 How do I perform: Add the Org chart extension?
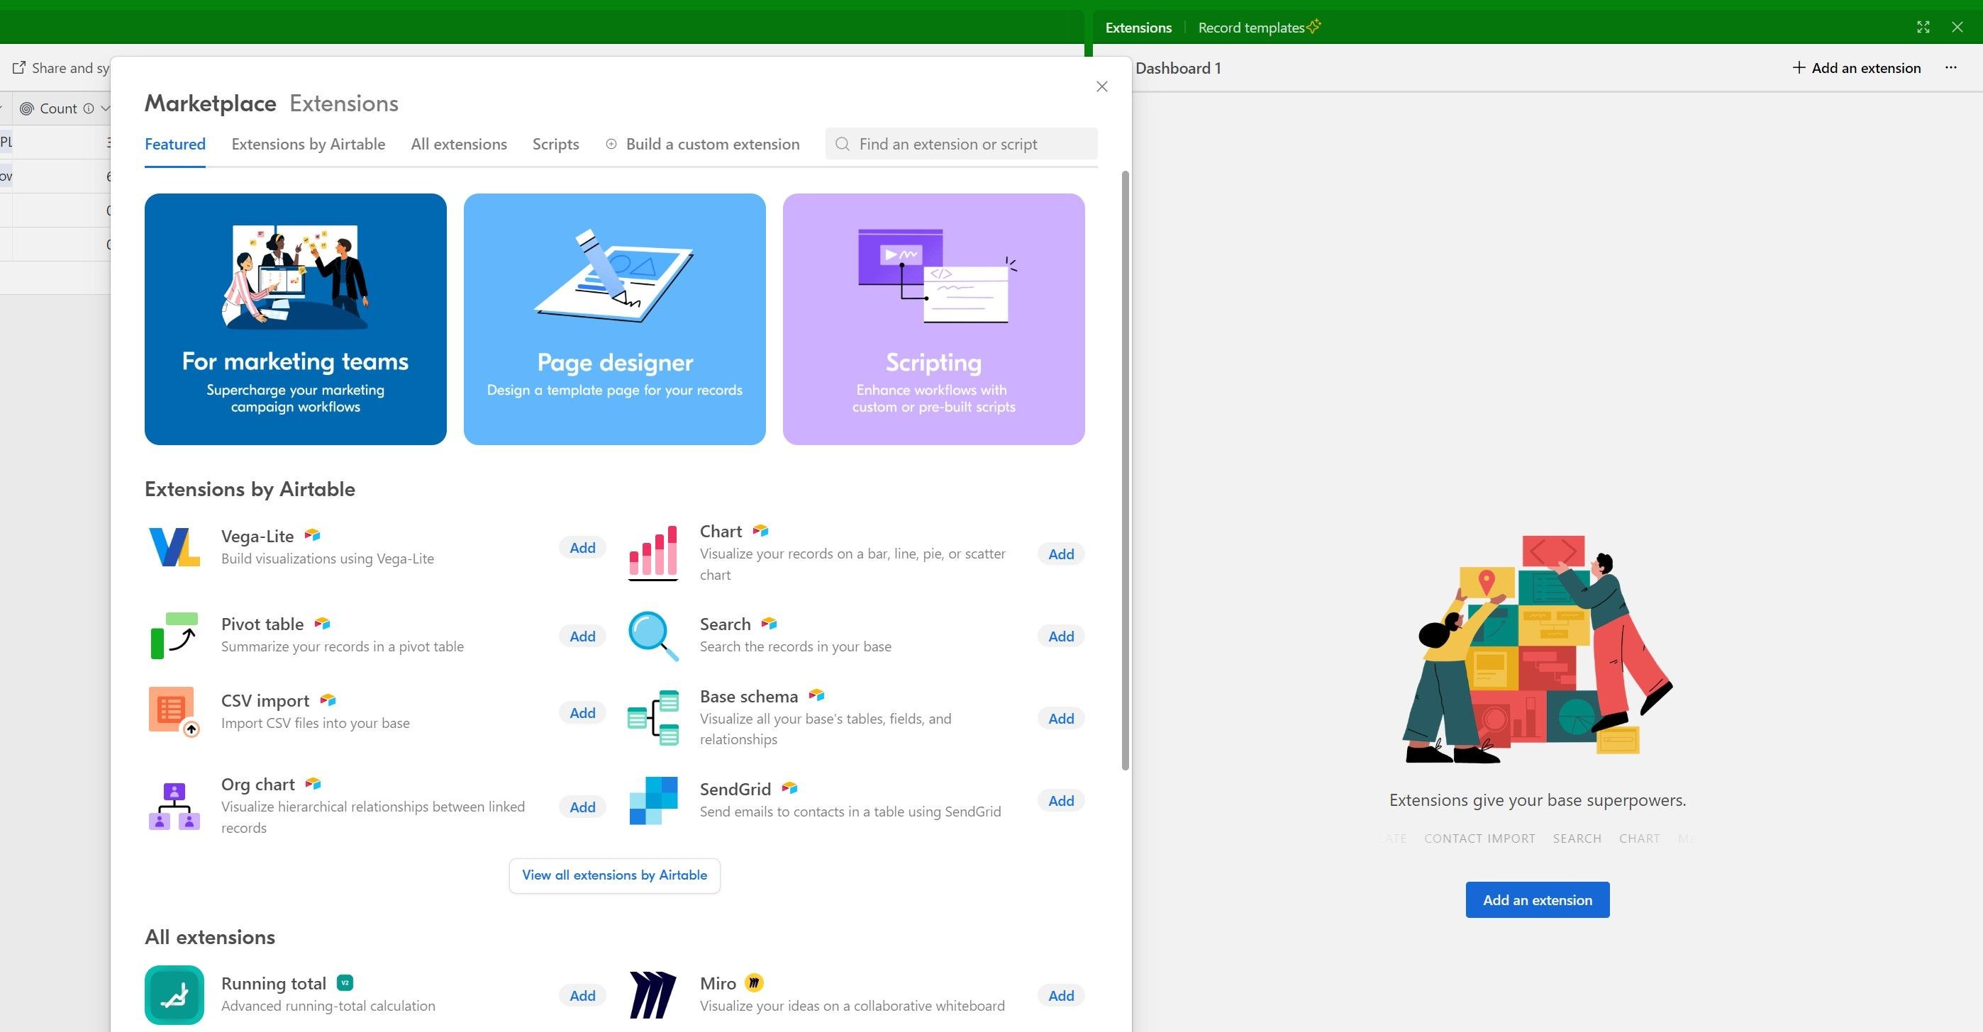tap(582, 807)
